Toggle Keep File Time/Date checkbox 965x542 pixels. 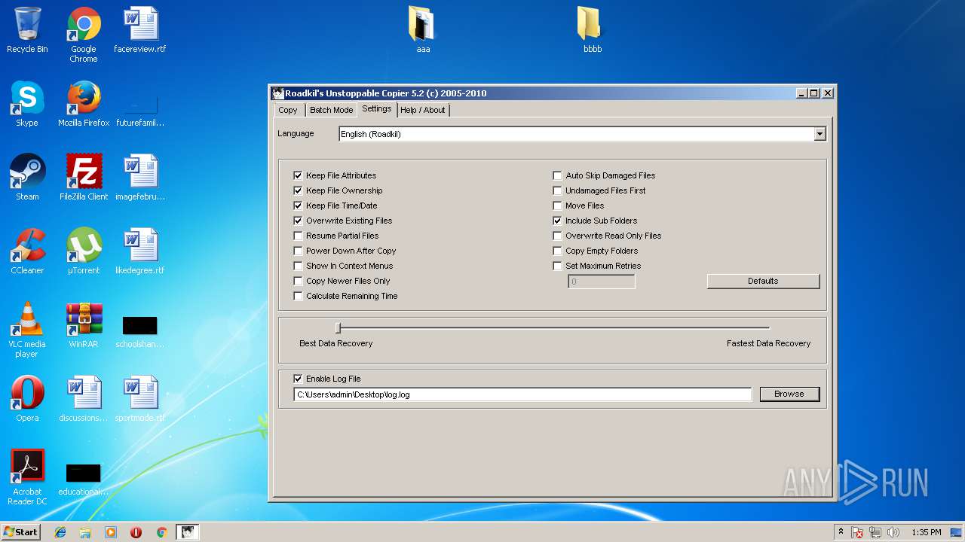298,206
